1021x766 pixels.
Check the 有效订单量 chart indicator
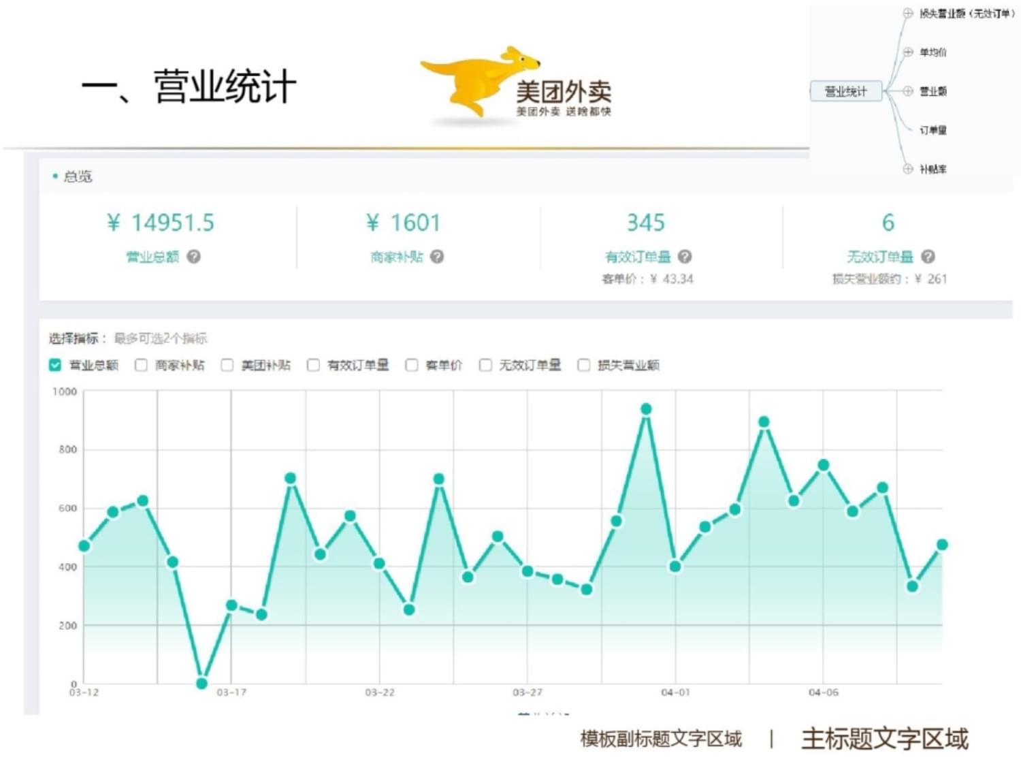(x=313, y=365)
